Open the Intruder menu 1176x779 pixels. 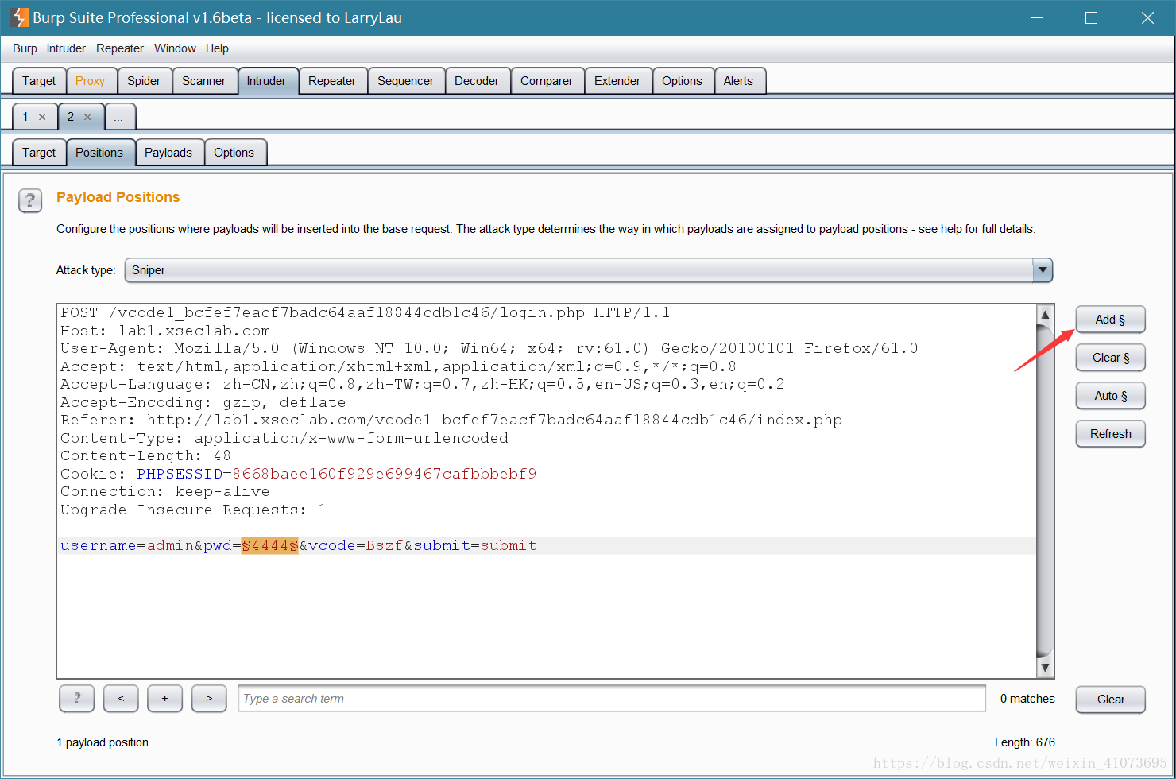tap(66, 48)
